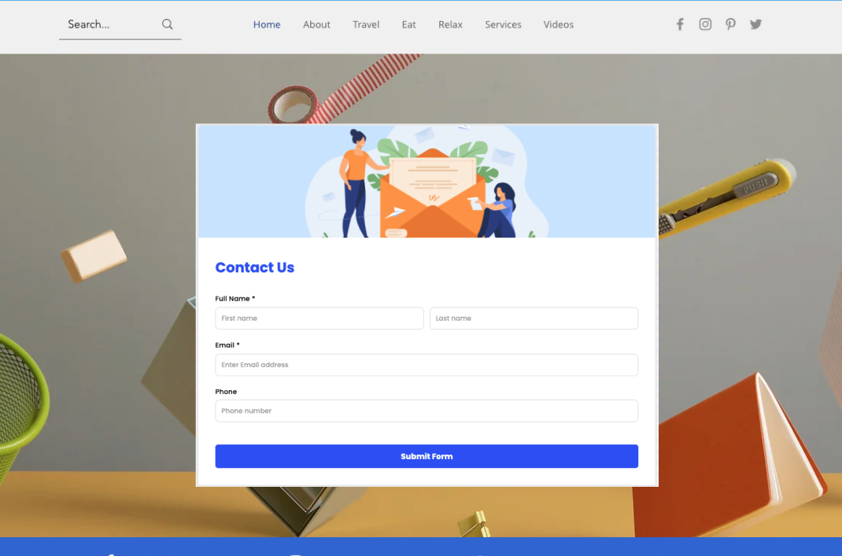Open the Services menu item
The height and width of the screenshot is (556, 842).
[503, 24]
